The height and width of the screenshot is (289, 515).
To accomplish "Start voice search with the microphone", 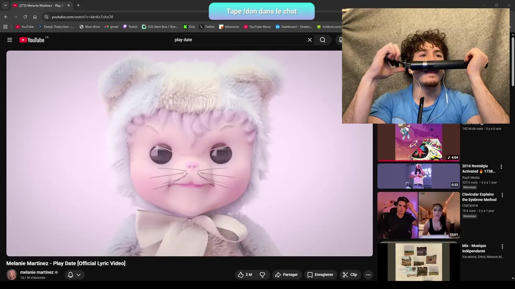I will [340, 40].
